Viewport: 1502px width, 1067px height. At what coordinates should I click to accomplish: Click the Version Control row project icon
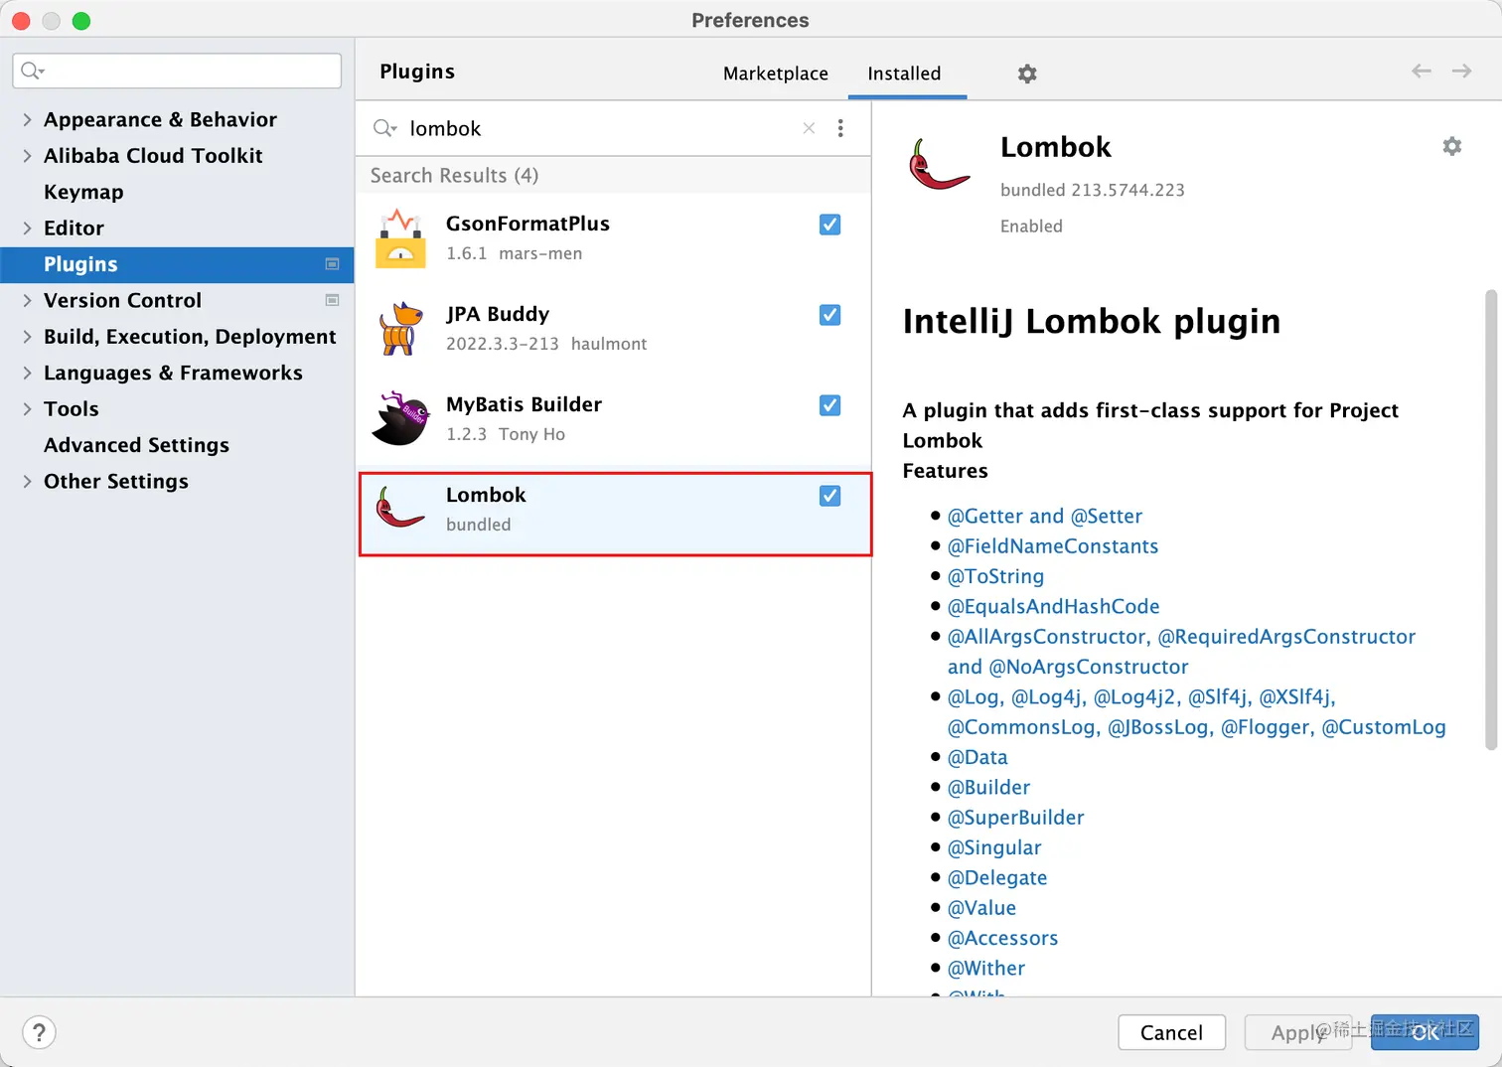pyautogui.click(x=332, y=300)
